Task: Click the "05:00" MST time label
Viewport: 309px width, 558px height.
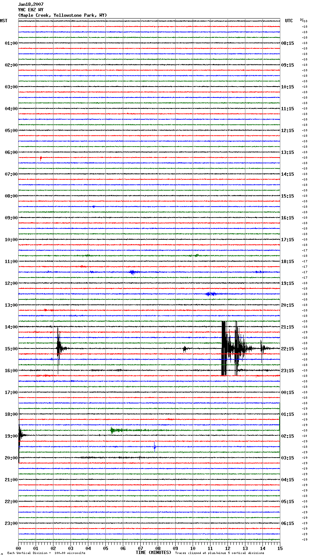Action: [x=11, y=131]
